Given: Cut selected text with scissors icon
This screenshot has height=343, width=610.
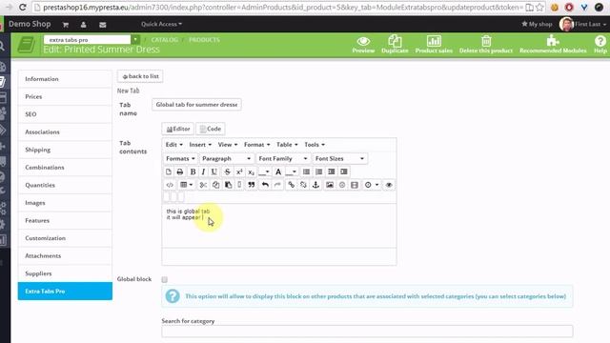Looking at the screenshot, I should (203, 185).
